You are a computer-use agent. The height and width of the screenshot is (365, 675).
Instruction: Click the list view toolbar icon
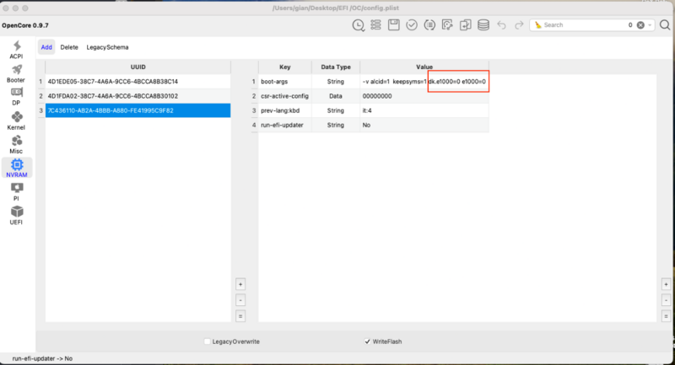[x=375, y=25]
